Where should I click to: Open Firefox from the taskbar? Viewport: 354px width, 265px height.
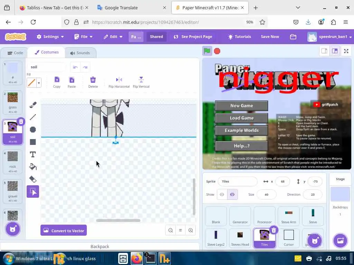pyautogui.click(x=137, y=258)
